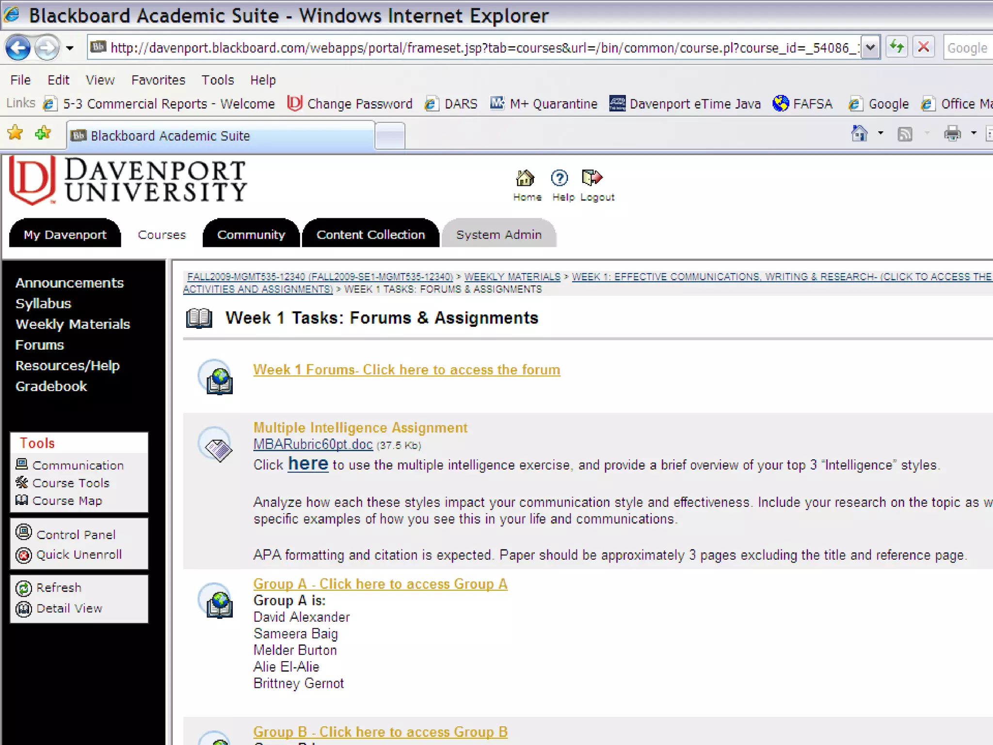Open recent pages dropdown next to Forward
The width and height of the screenshot is (993, 745).
pyautogui.click(x=70, y=48)
